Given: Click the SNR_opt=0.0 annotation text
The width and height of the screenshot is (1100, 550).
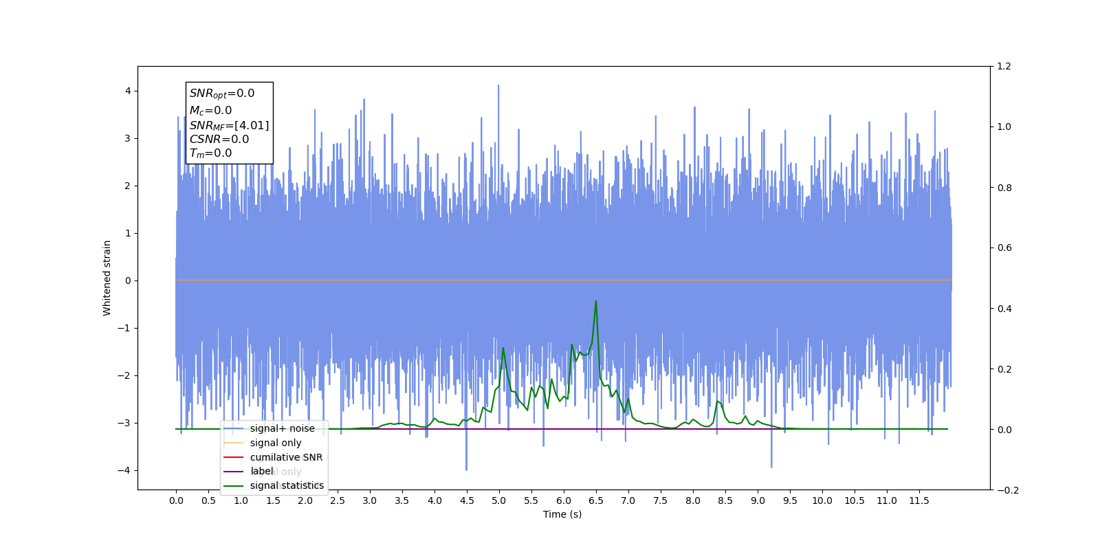Looking at the screenshot, I should pos(222,93).
